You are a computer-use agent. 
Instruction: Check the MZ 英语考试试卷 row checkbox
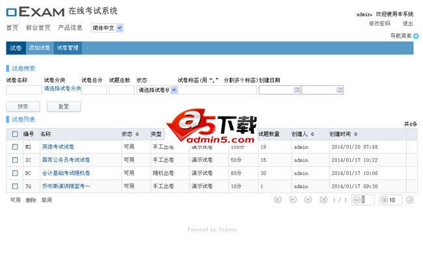(x=15, y=147)
